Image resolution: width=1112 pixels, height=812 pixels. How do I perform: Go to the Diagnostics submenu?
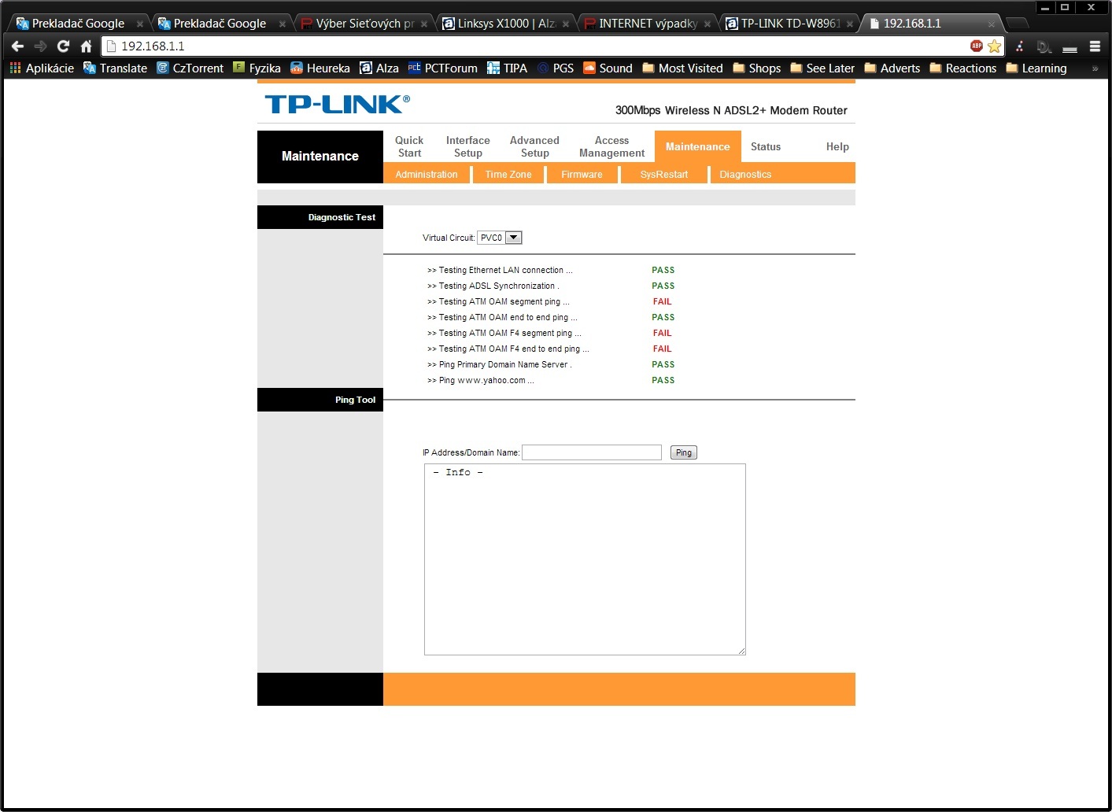pyautogui.click(x=745, y=175)
